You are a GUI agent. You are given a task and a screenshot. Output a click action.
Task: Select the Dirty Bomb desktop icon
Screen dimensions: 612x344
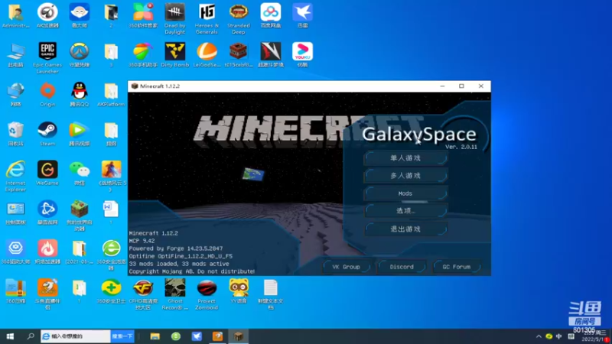[175, 55]
